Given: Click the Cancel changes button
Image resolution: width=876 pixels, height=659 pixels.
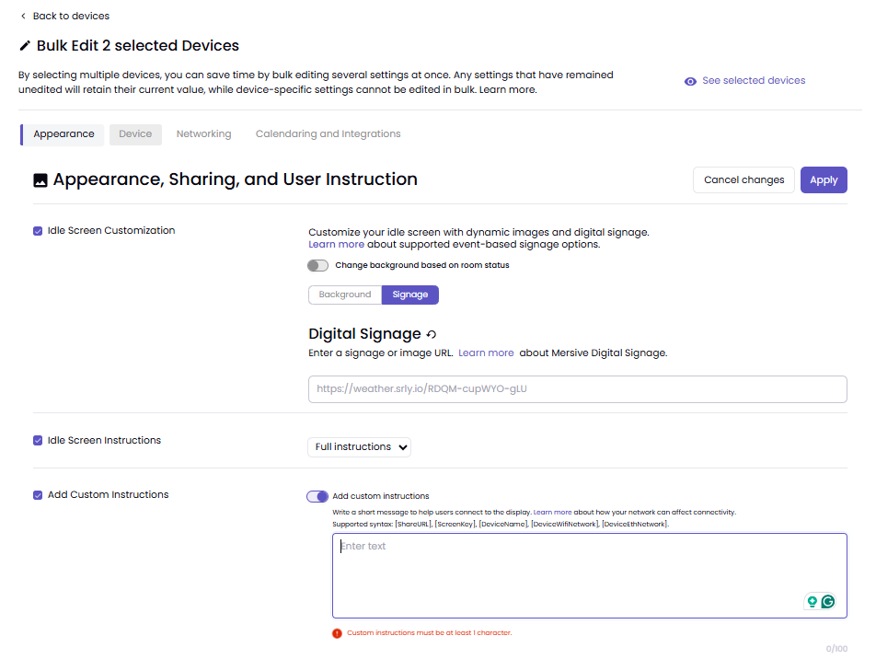Looking at the screenshot, I should pyautogui.click(x=743, y=180).
